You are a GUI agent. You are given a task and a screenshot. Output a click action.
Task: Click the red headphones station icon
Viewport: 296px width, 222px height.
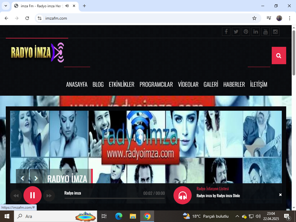click(183, 195)
